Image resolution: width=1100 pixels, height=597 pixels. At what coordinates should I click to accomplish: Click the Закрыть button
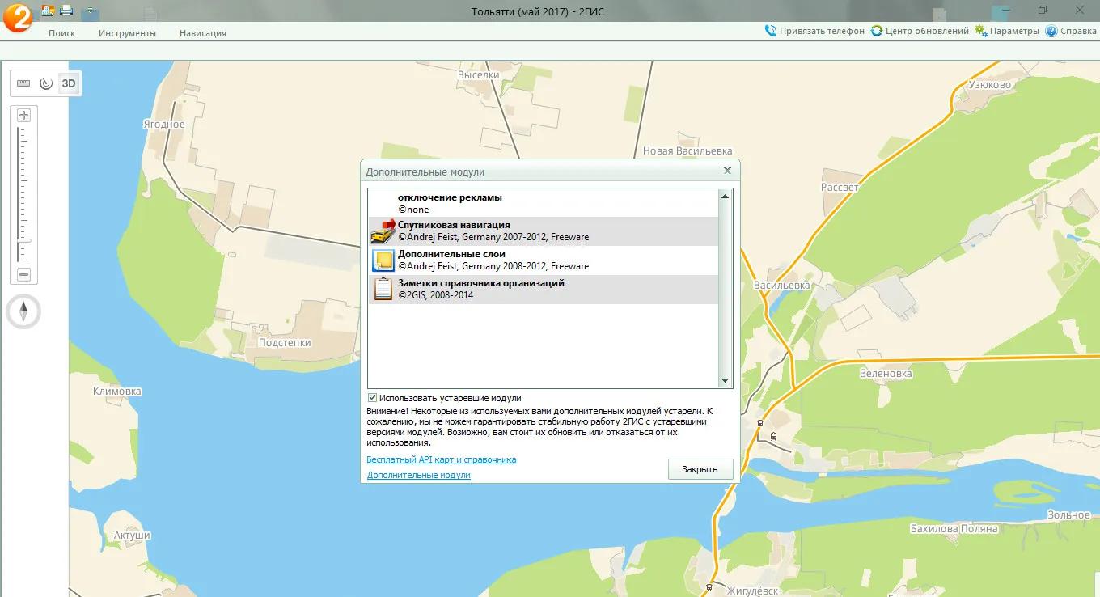700,469
